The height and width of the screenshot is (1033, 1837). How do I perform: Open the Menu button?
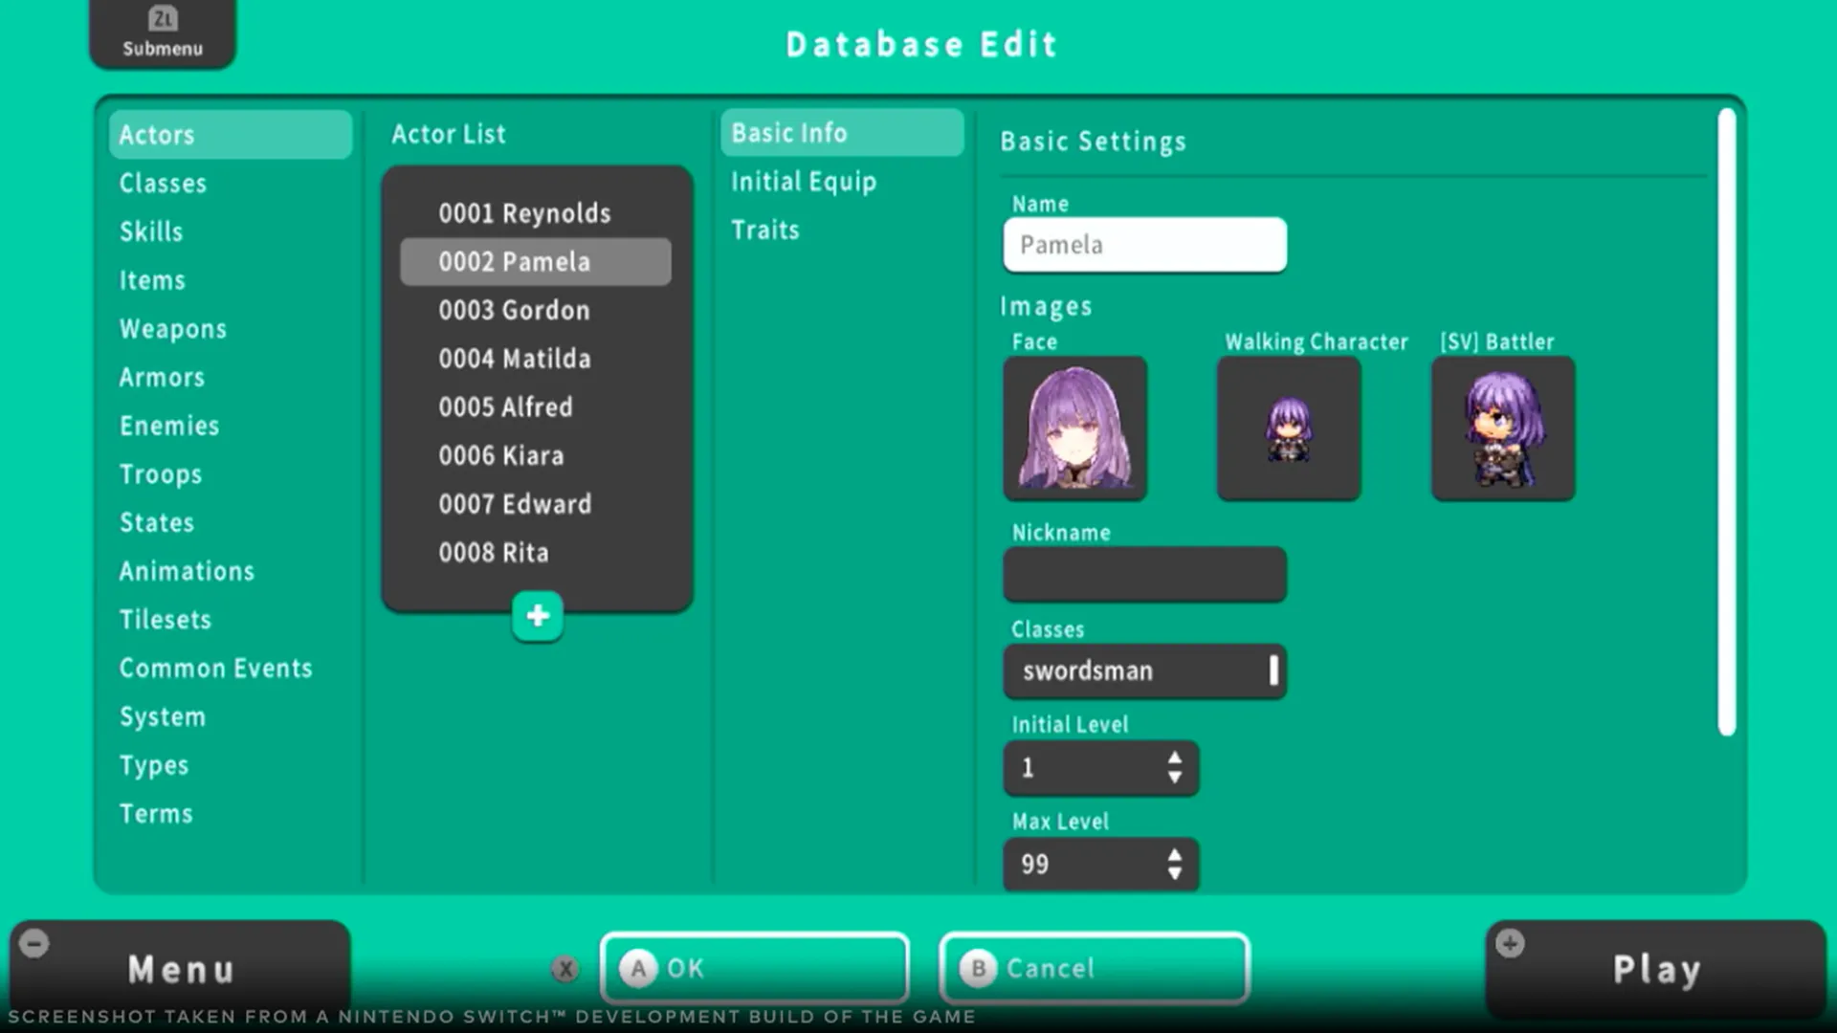180,969
